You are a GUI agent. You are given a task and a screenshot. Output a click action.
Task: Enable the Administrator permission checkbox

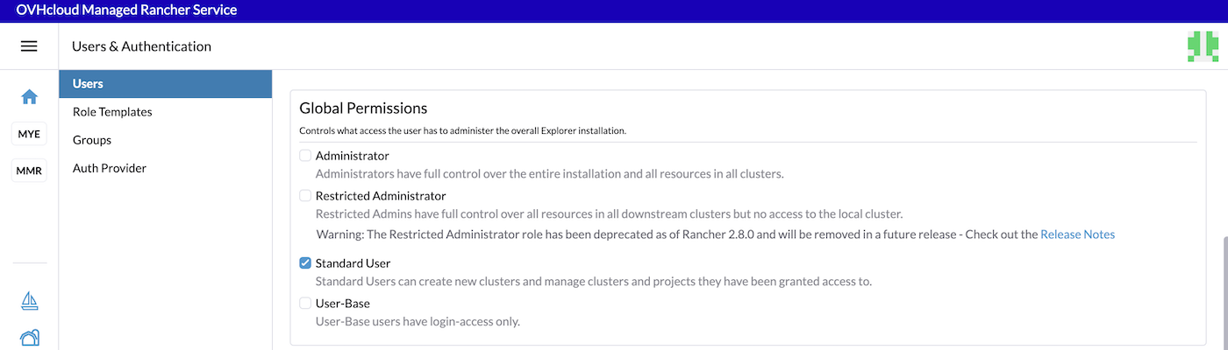tap(305, 156)
